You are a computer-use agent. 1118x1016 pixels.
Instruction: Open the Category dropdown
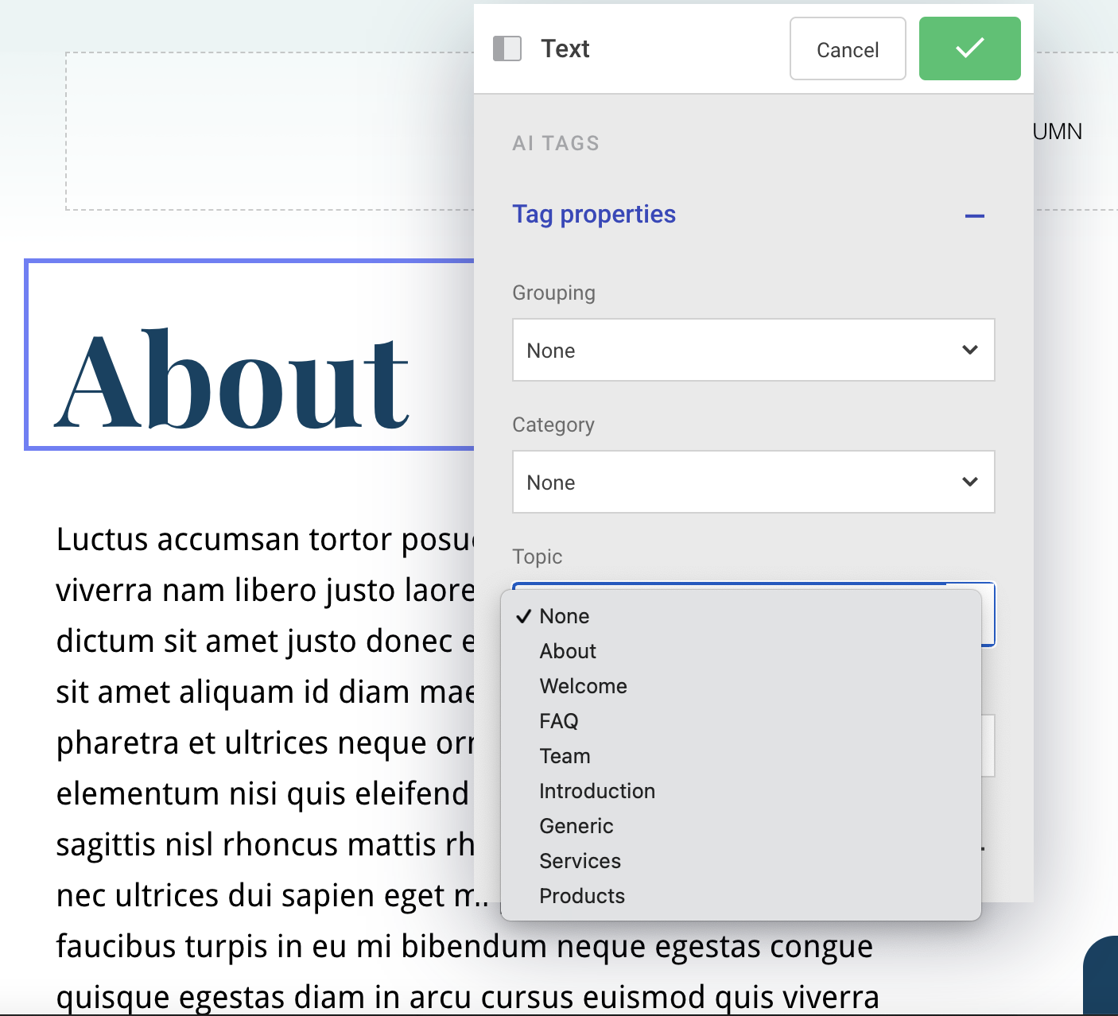[x=753, y=482]
